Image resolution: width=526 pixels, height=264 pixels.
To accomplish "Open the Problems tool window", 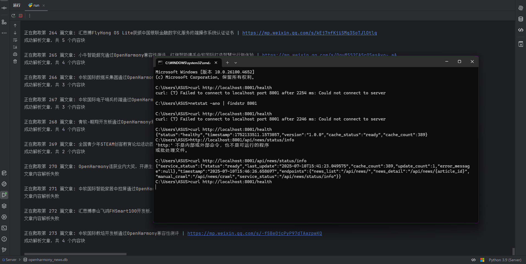I will (x=4, y=239).
